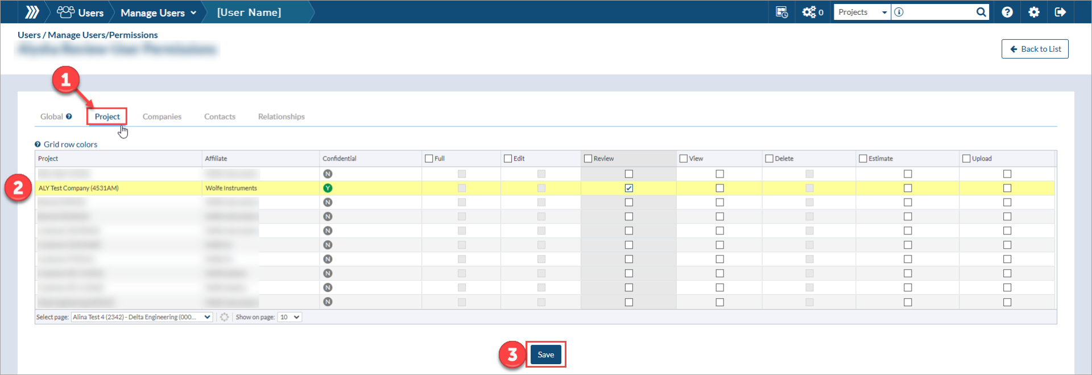1092x375 pixels.
Task: Click the refresh icon in the grid pager
Action: (225, 317)
